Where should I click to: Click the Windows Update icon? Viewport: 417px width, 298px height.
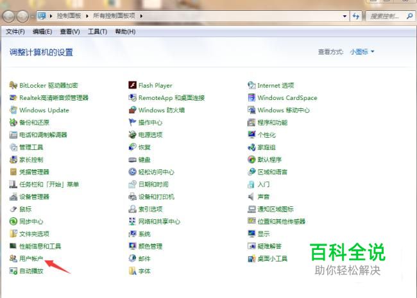point(13,110)
